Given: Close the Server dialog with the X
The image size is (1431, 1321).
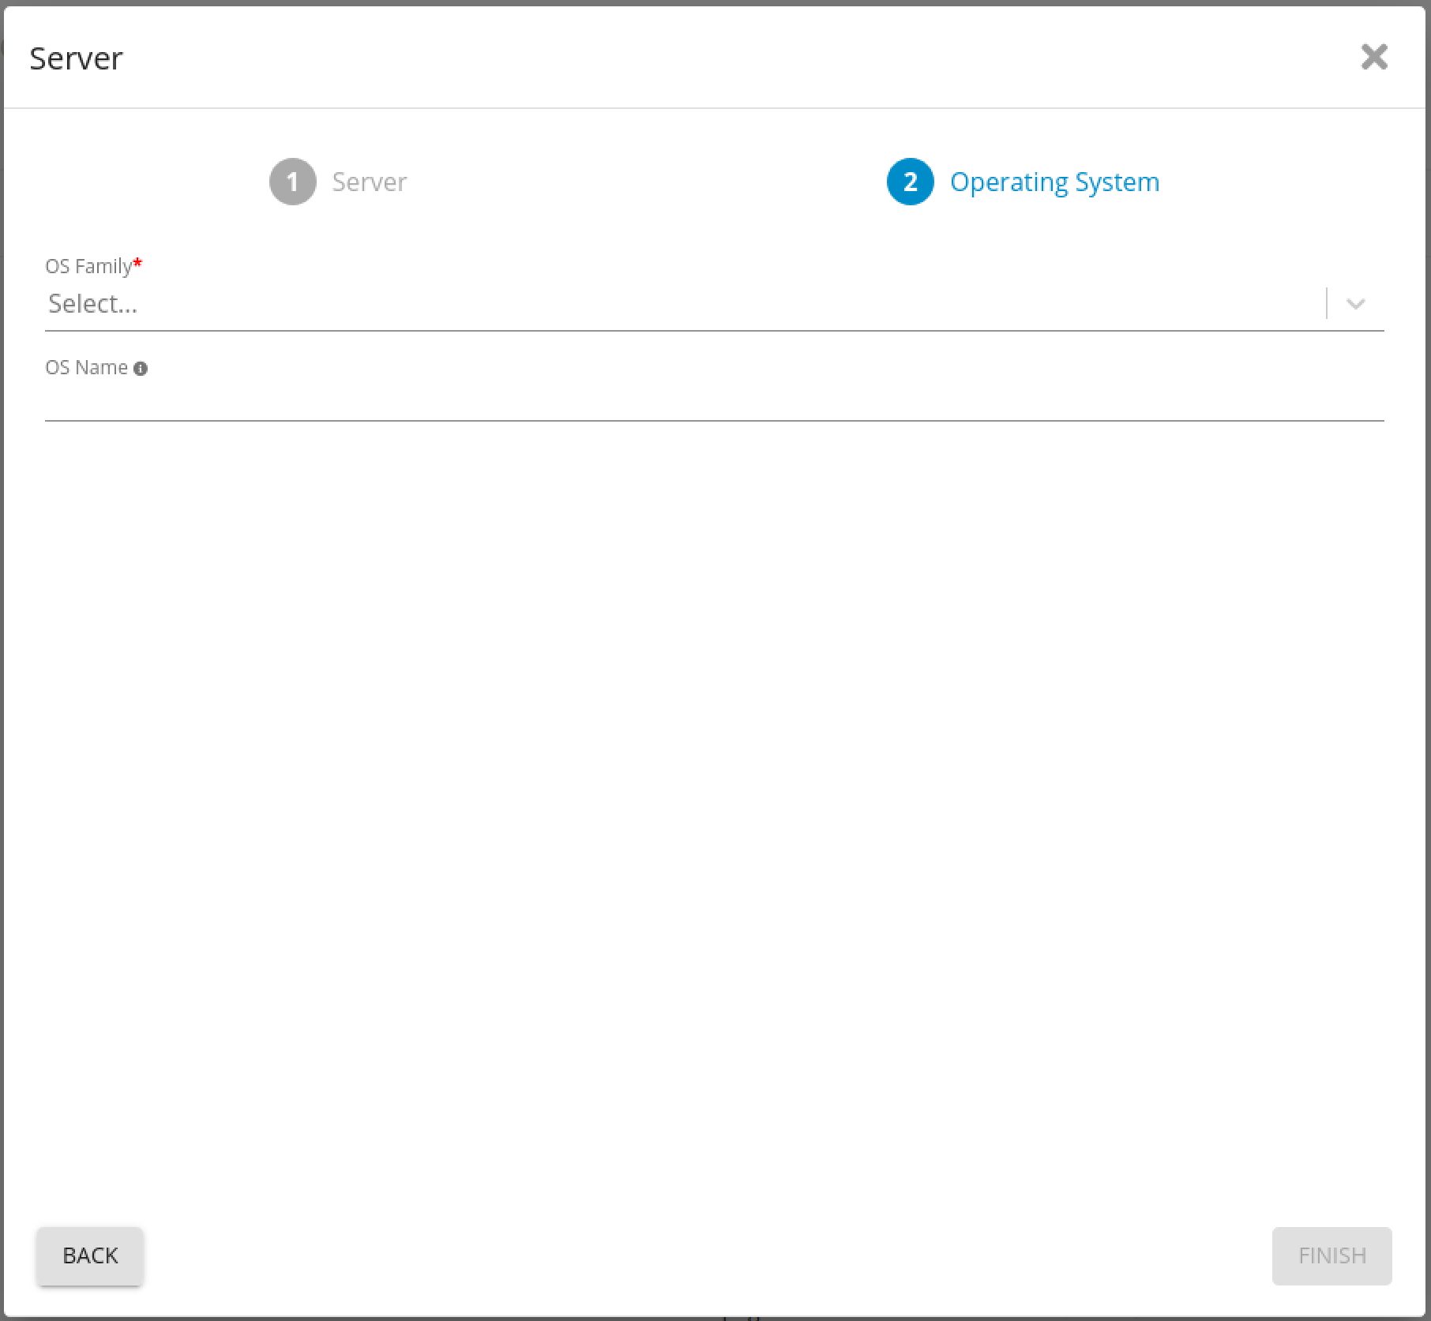Looking at the screenshot, I should pos(1374,57).
